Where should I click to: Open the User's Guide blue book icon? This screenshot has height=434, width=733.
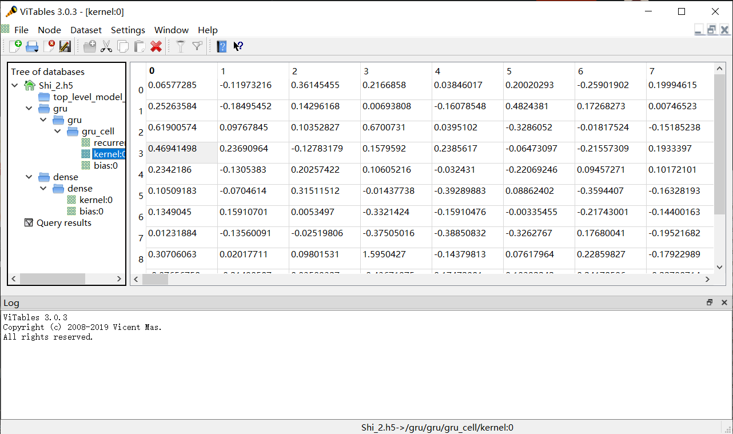pyautogui.click(x=222, y=46)
